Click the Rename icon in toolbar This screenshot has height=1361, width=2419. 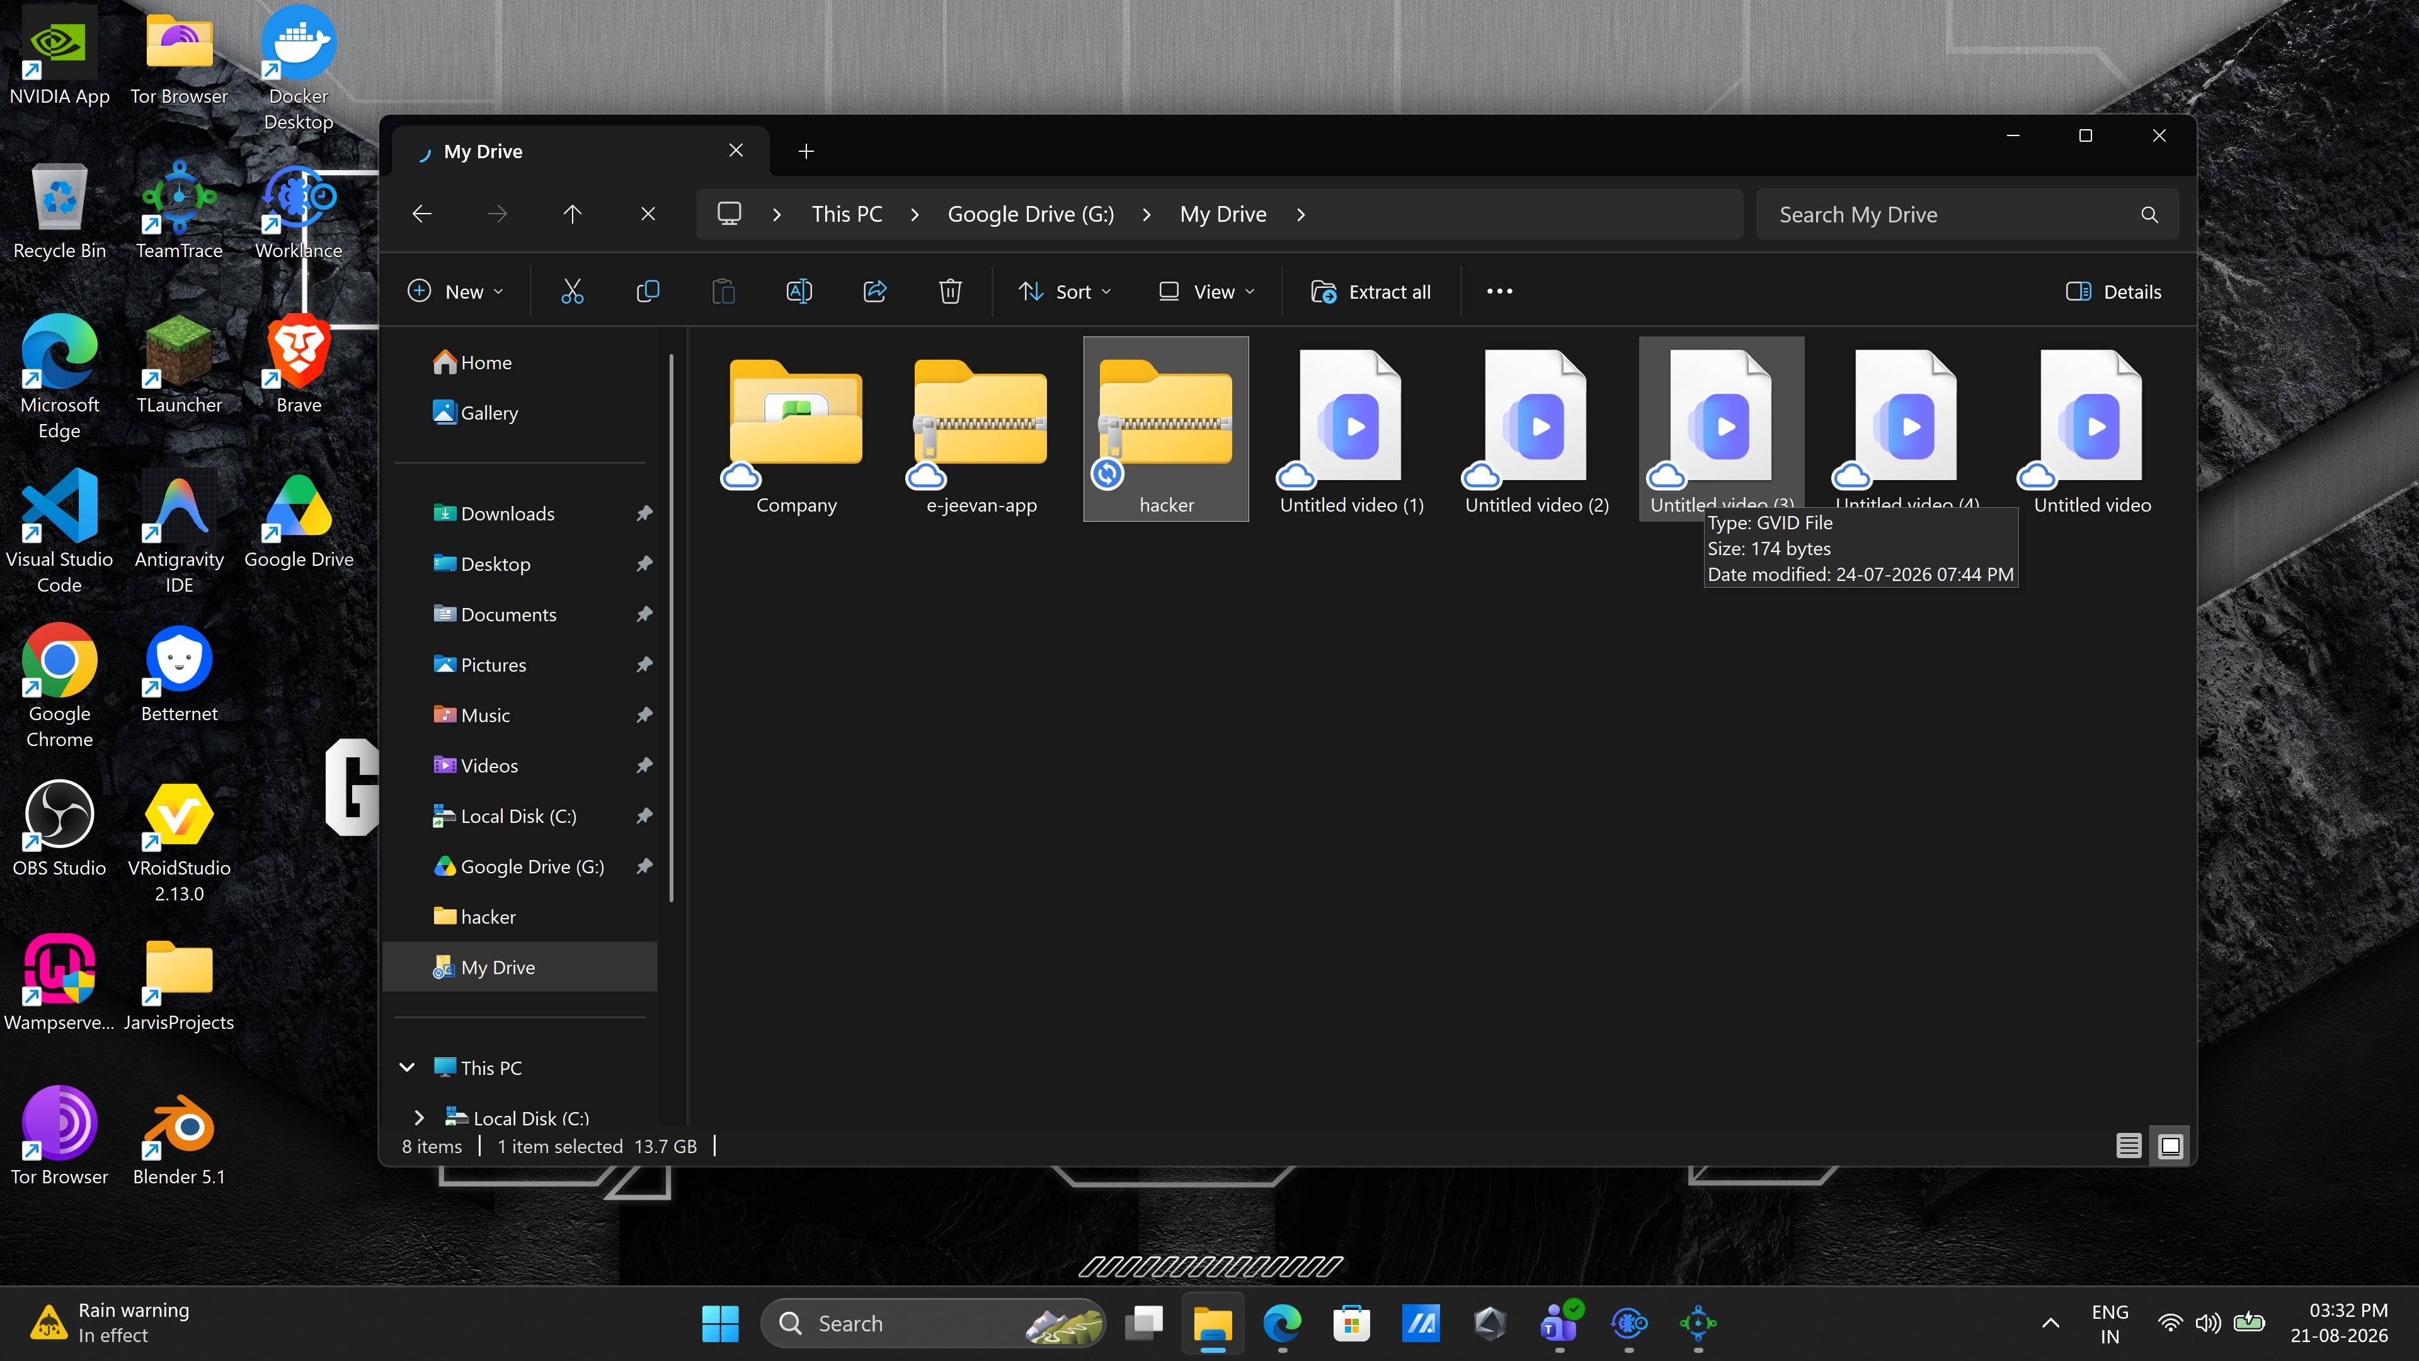coord(799,291)
